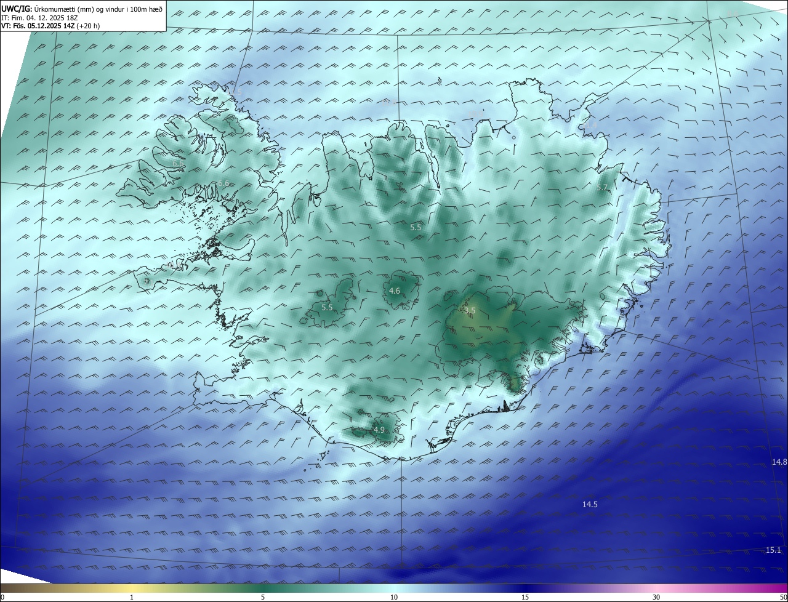788x602 pixels.
Task: Click the title 'Úrkomumætti (mm) og vindur í 100m hæð'
Action: tap(98, 9)
